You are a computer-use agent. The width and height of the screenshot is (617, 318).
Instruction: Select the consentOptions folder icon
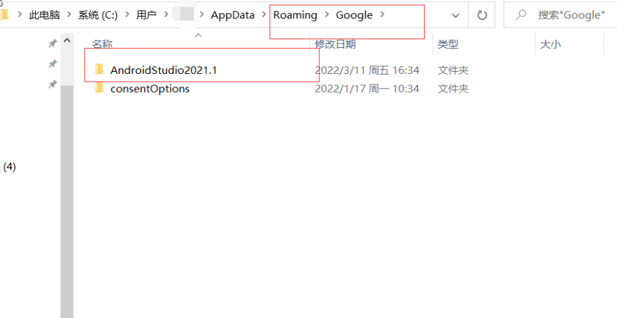[x=100, y=88]
